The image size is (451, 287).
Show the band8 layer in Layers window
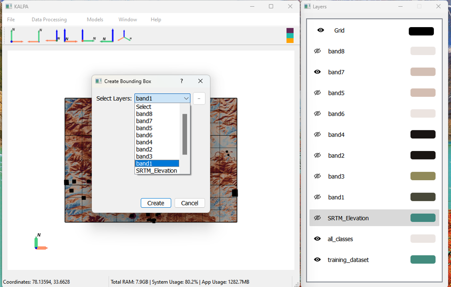click(317, 51)
